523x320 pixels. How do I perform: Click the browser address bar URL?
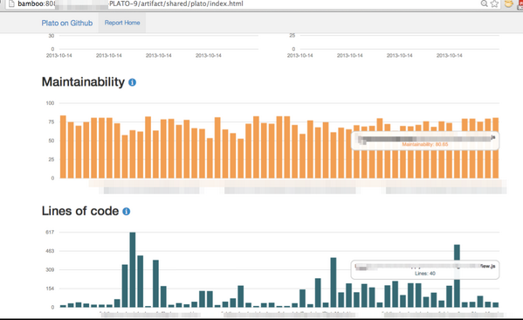coord(130,3)
